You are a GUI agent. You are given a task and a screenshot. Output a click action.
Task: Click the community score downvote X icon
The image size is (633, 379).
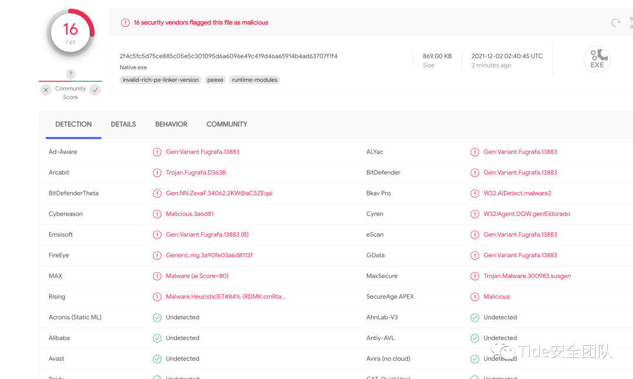(46, 90)
